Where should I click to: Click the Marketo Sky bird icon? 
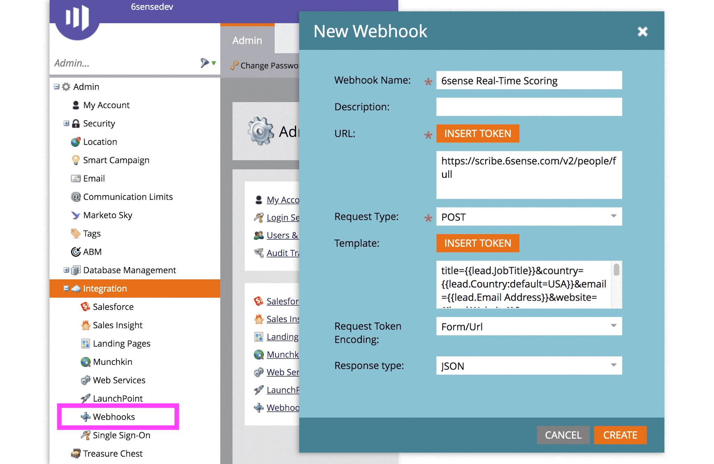(x=76, y=215)
